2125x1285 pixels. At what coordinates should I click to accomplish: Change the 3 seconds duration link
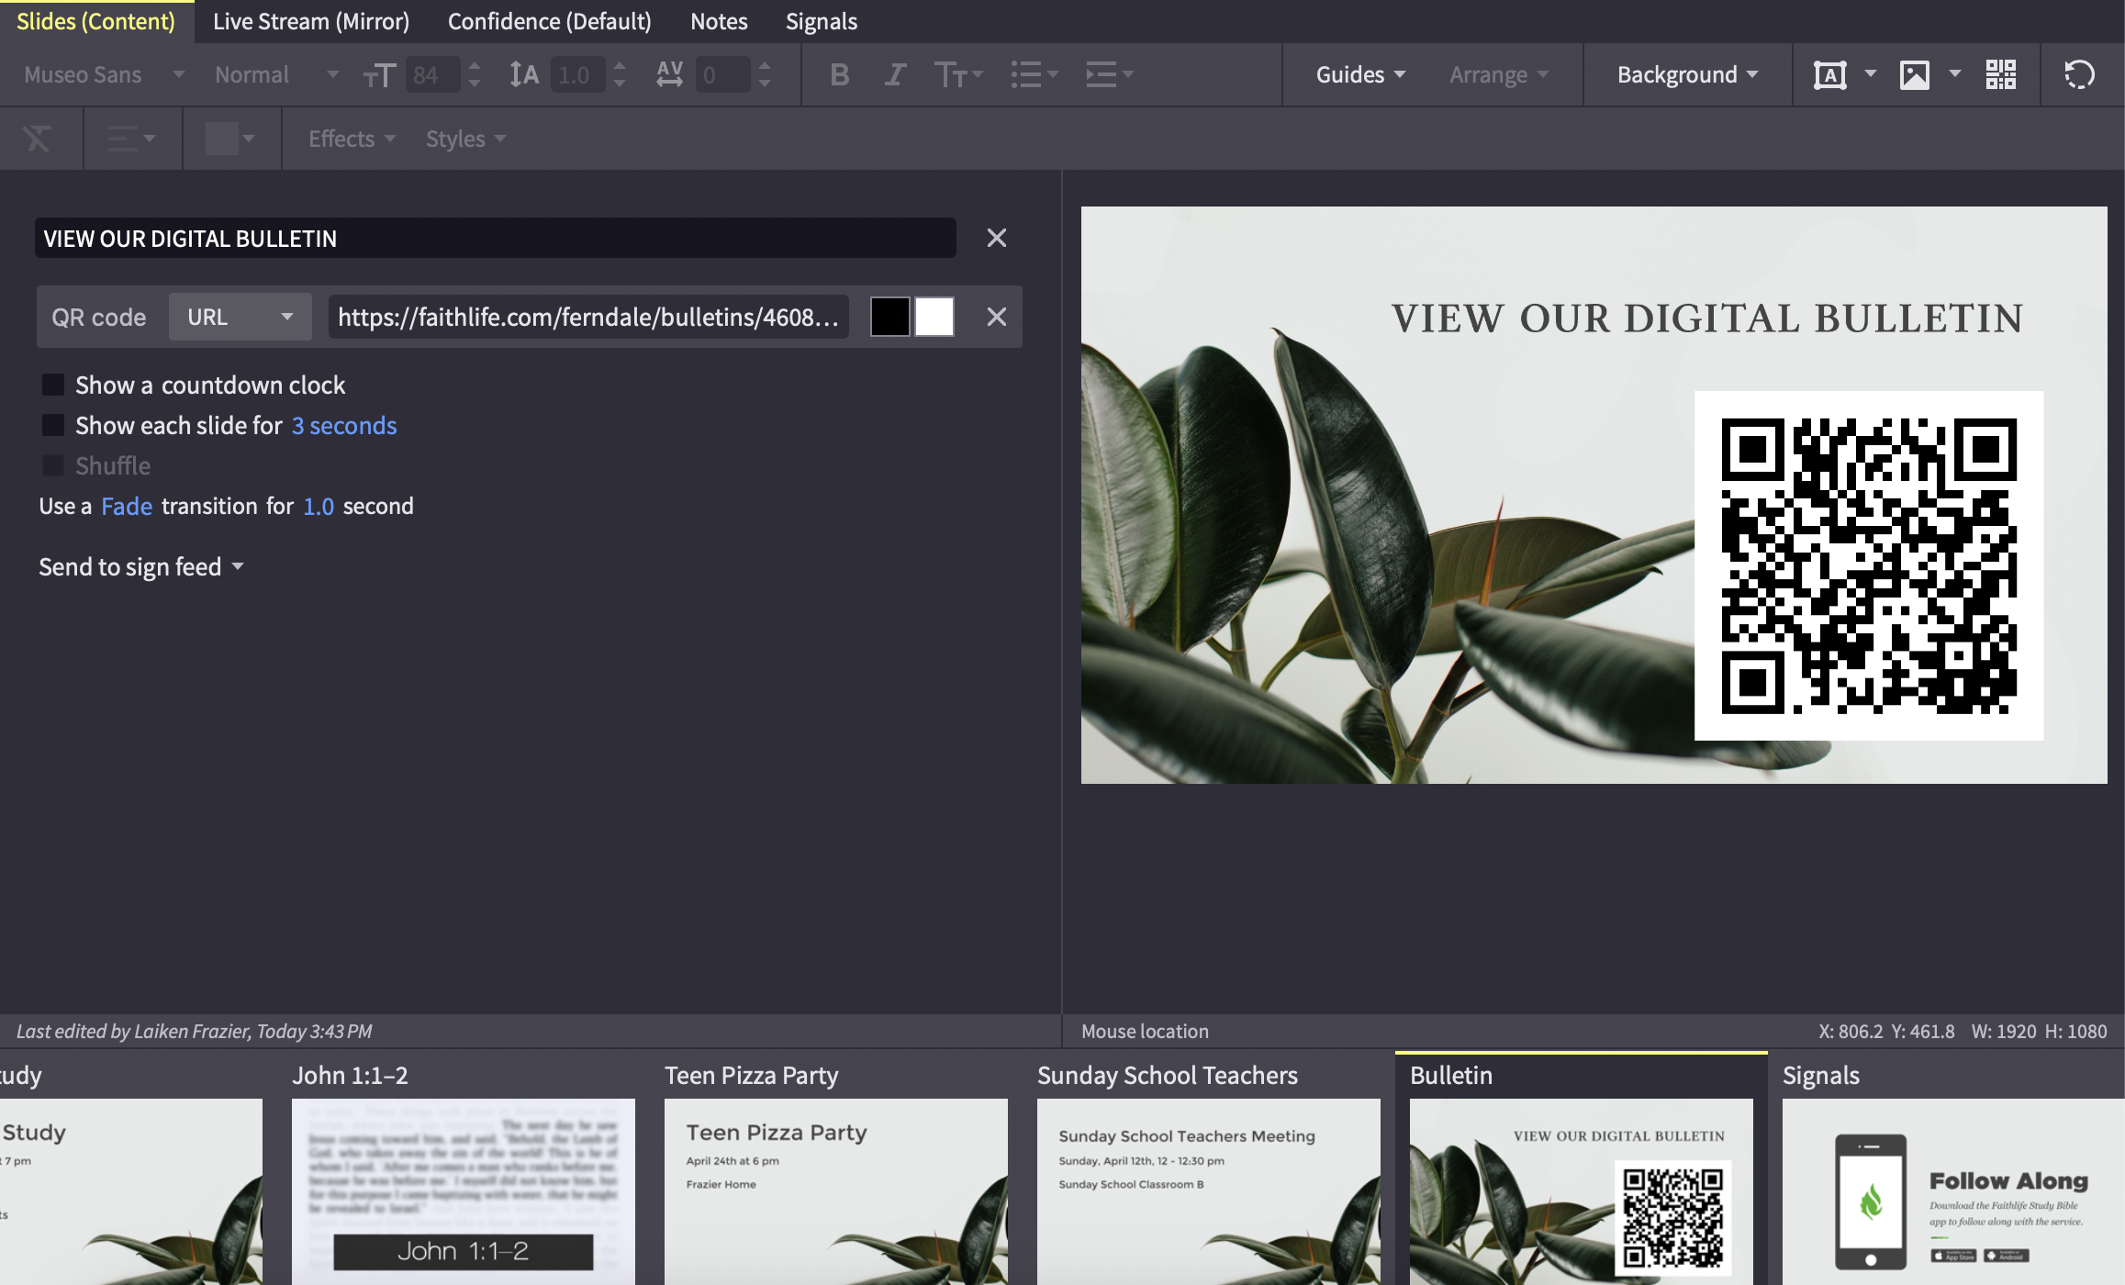pos(344,425)
